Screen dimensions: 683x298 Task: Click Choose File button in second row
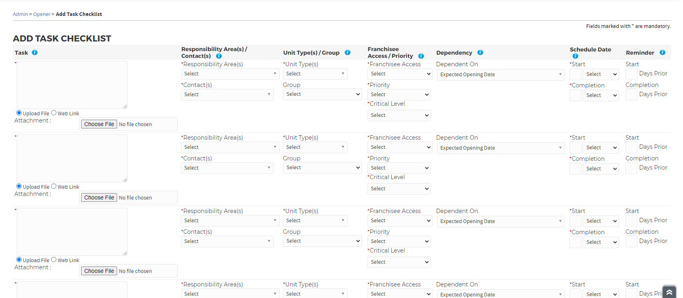coord(99,197)
